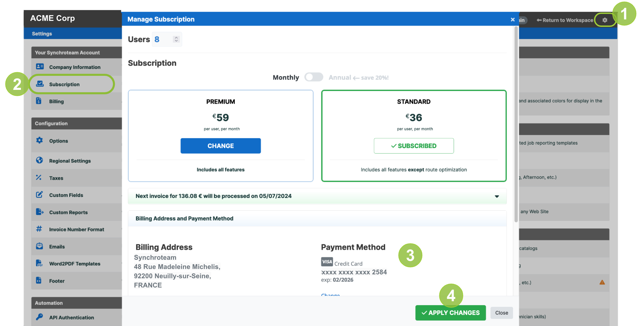Click the Close button in dialog footer
Screen dimensions: 642x326
tap(502, 313)
